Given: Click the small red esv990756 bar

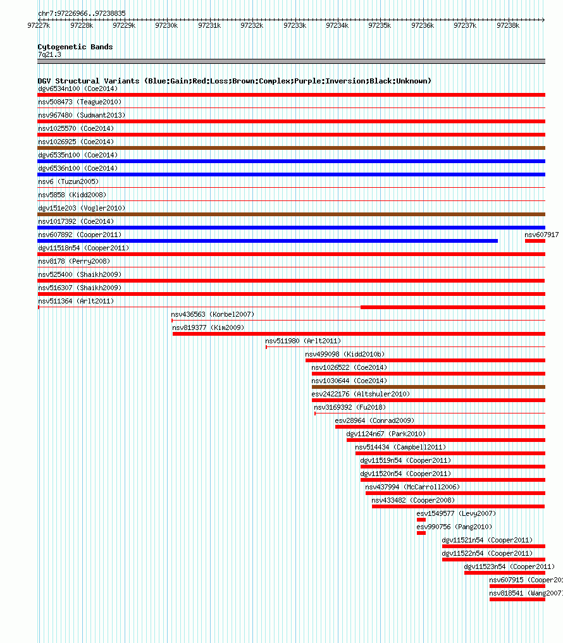Looking at the screenshot, I should pyautogui.click(x=421, y=533).
